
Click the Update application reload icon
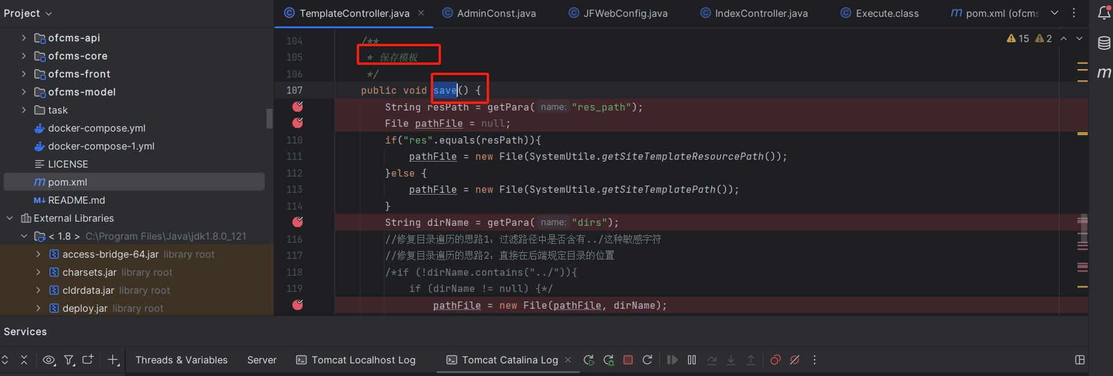point(647,360)
